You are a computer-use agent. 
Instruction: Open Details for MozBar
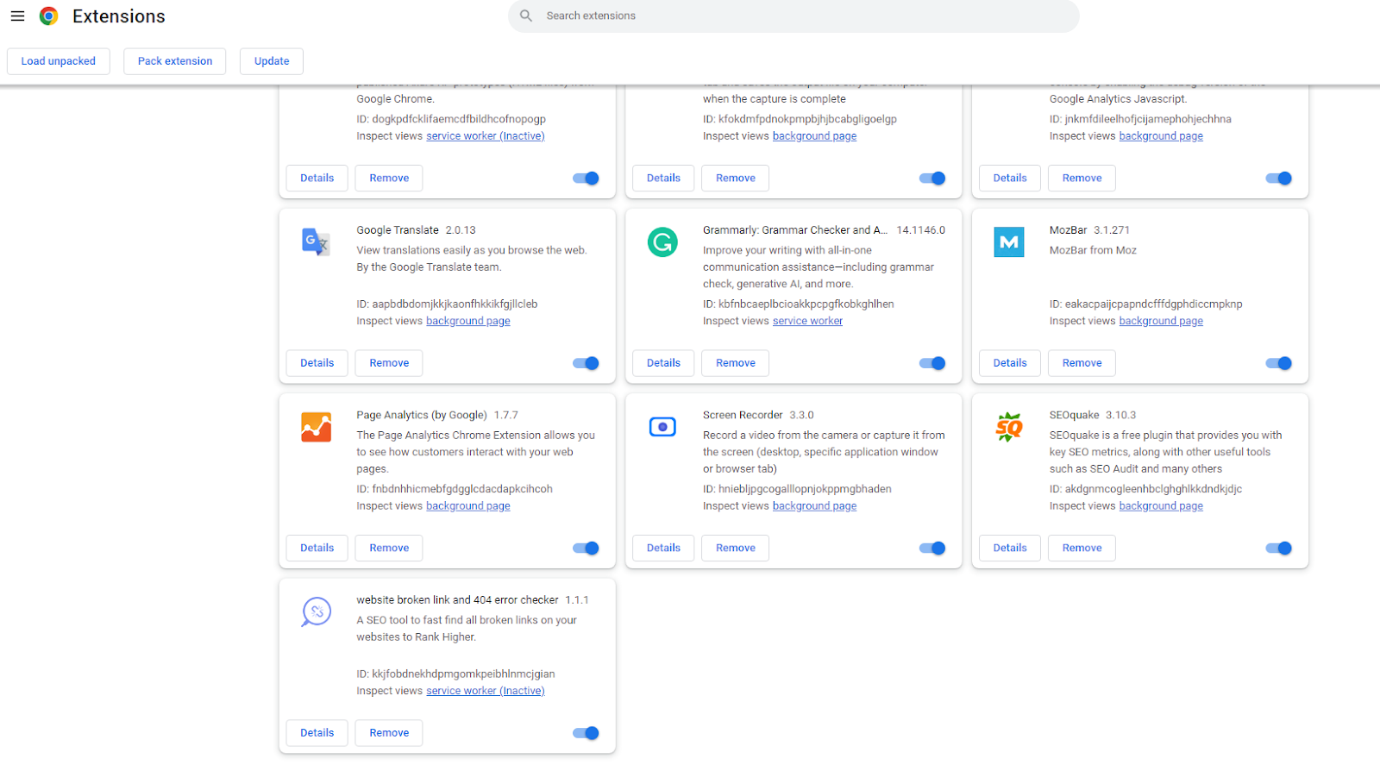point(1010,363)
